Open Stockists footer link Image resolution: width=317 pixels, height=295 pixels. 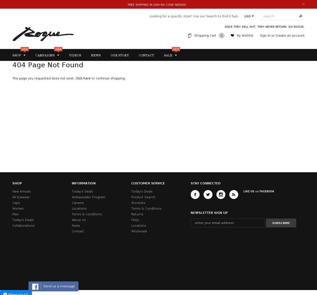(x=138, y=203)
